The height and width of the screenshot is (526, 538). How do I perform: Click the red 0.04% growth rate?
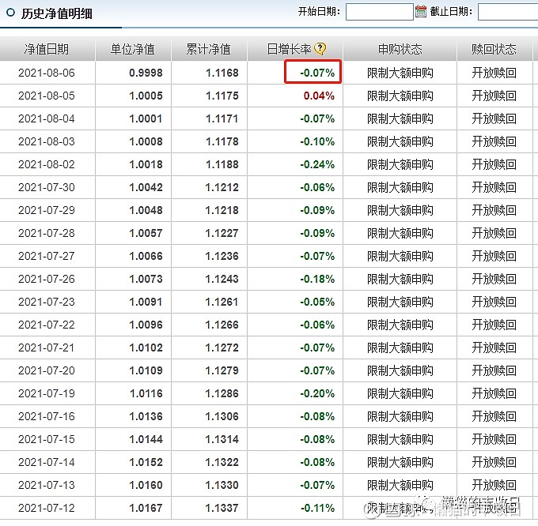[319, 96]
